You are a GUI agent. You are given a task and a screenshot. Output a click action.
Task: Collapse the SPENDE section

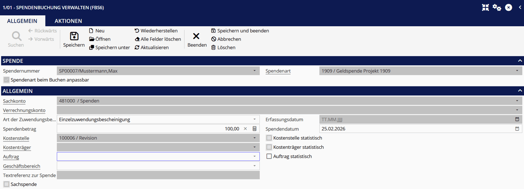pyautogui.click(x=520, y=61)
